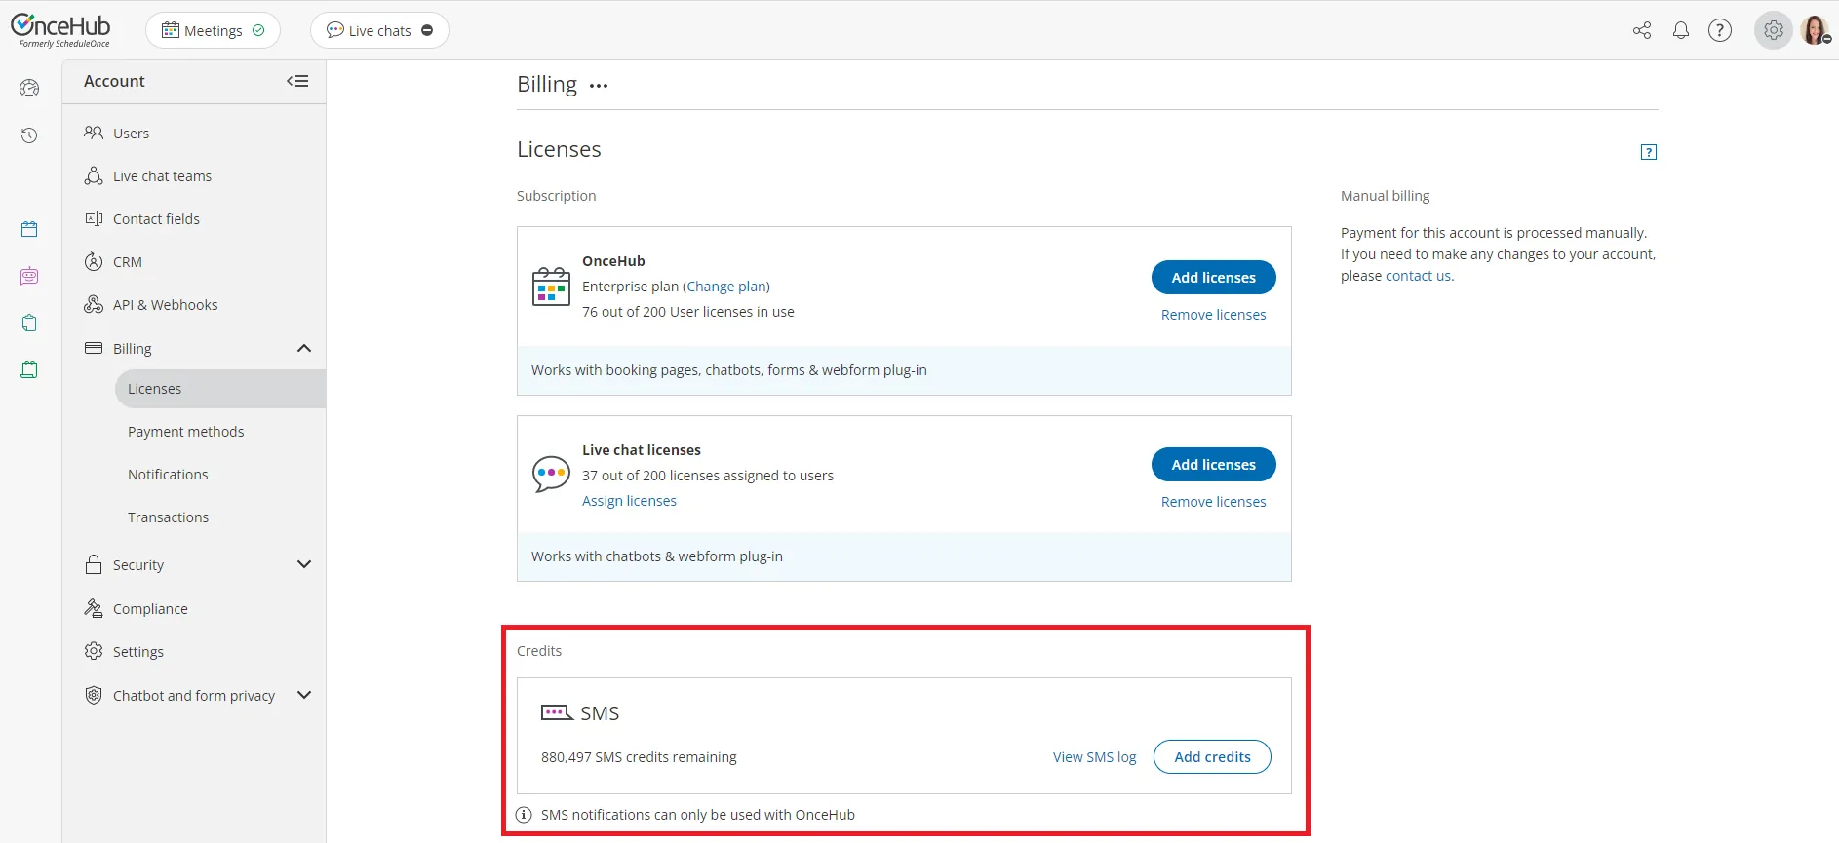Click the Add credits button
Image resolution: width=1839 pixels, height=843 pixels.
point(1212,757)
